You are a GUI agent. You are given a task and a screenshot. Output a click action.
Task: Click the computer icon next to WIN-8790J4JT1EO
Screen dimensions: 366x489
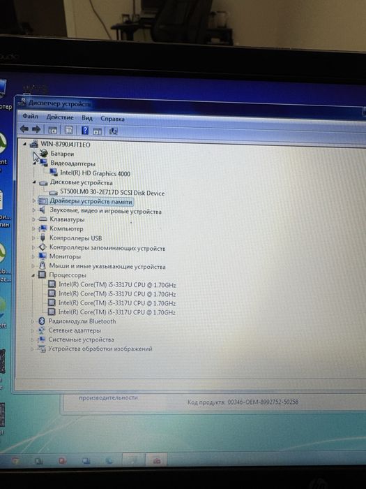pyautogui.click(x=33, y=144)
